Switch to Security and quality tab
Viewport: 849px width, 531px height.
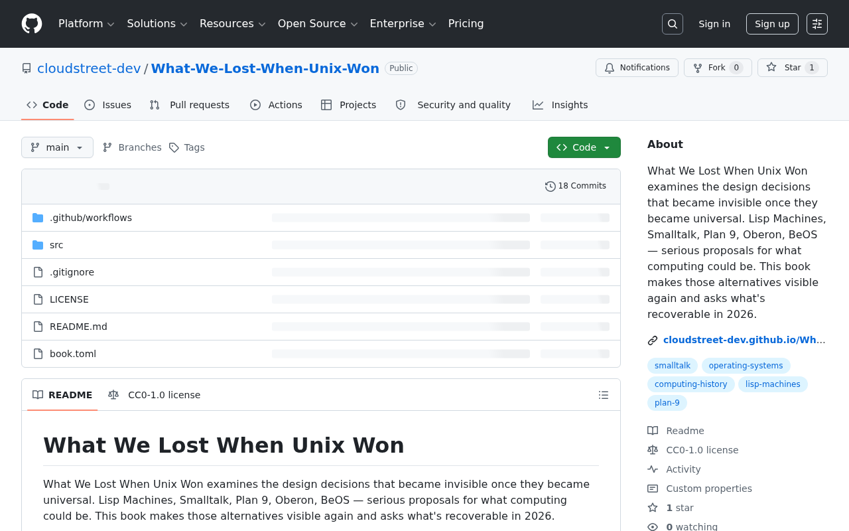pyautogui.click(x=454, y=105)
